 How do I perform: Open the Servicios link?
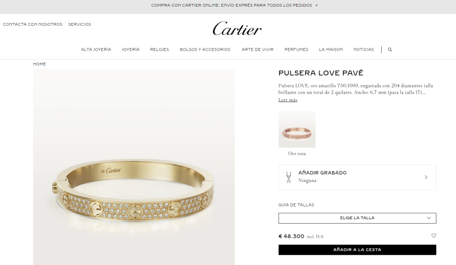tap(80, 24)
